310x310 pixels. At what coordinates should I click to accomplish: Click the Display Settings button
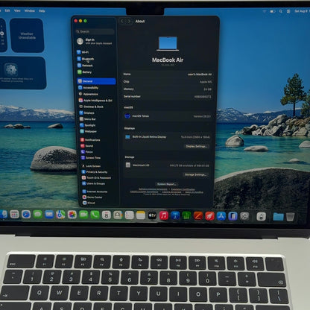pyautogui.click(x=196, y=146)
